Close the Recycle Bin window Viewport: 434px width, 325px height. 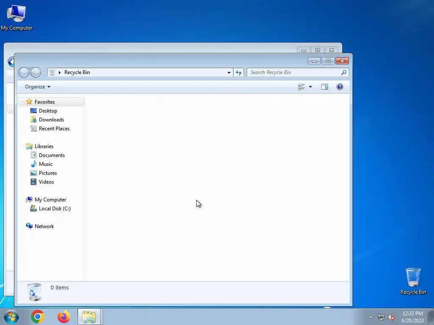pos(342,61)
